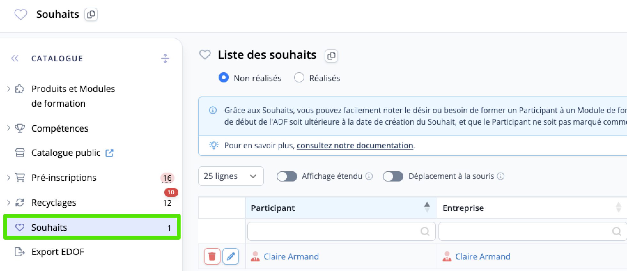The width and height of the screenshot is (627, 271).
Task: Click copy icon beside Liste des souhaits
Action: click(x=331, y=56)
